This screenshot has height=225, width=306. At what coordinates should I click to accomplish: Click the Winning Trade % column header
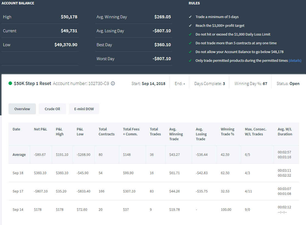(227, 132)
